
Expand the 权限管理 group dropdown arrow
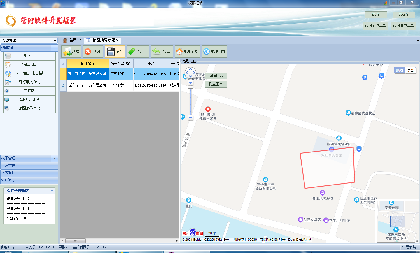pos(55,158)
